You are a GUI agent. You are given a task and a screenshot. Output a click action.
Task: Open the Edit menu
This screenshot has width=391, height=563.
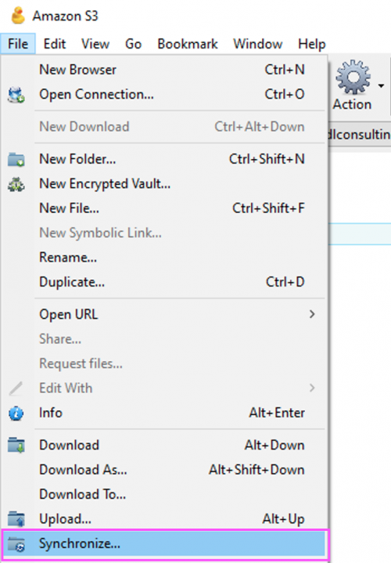(55, 44)
